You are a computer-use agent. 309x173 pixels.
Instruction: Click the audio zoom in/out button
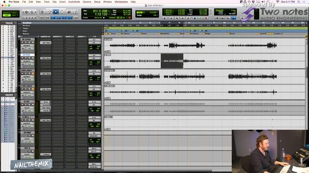click(x=27, y=12)
